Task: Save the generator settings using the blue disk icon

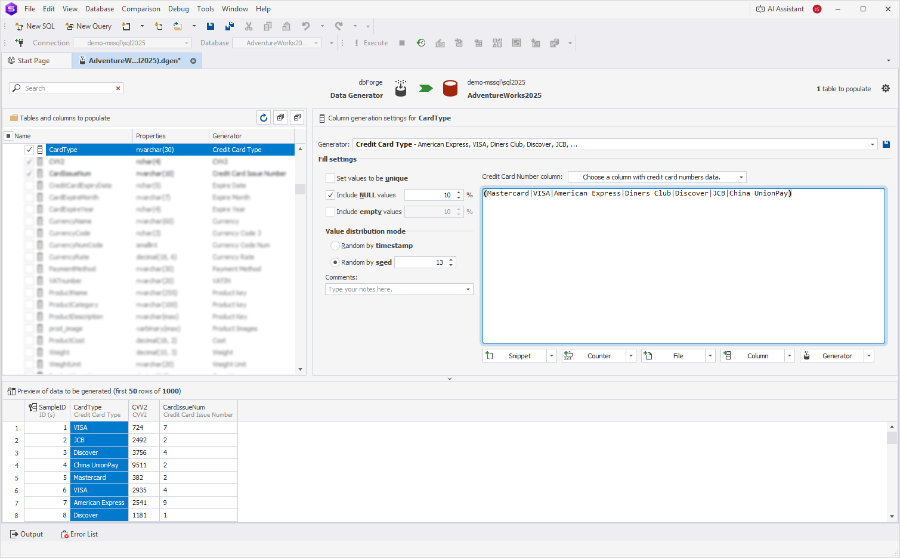Action: [886, 144]
